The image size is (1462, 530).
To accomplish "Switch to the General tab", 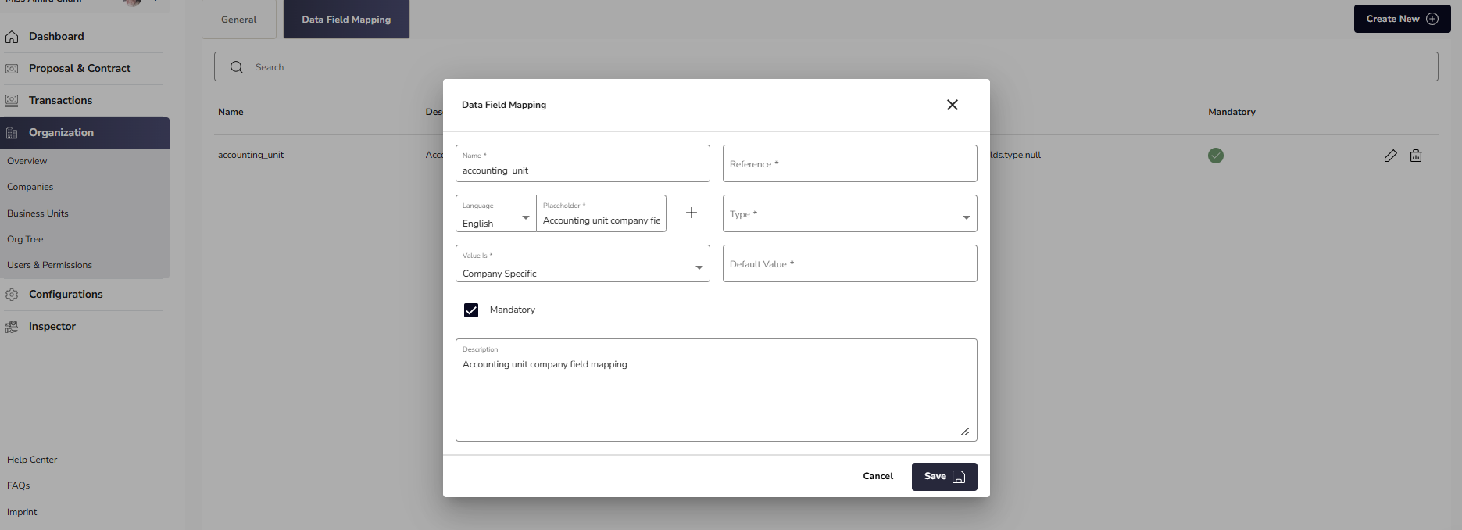I will point(238,20).
